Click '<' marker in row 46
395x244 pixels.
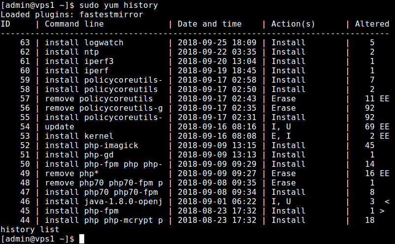[387, 202]
